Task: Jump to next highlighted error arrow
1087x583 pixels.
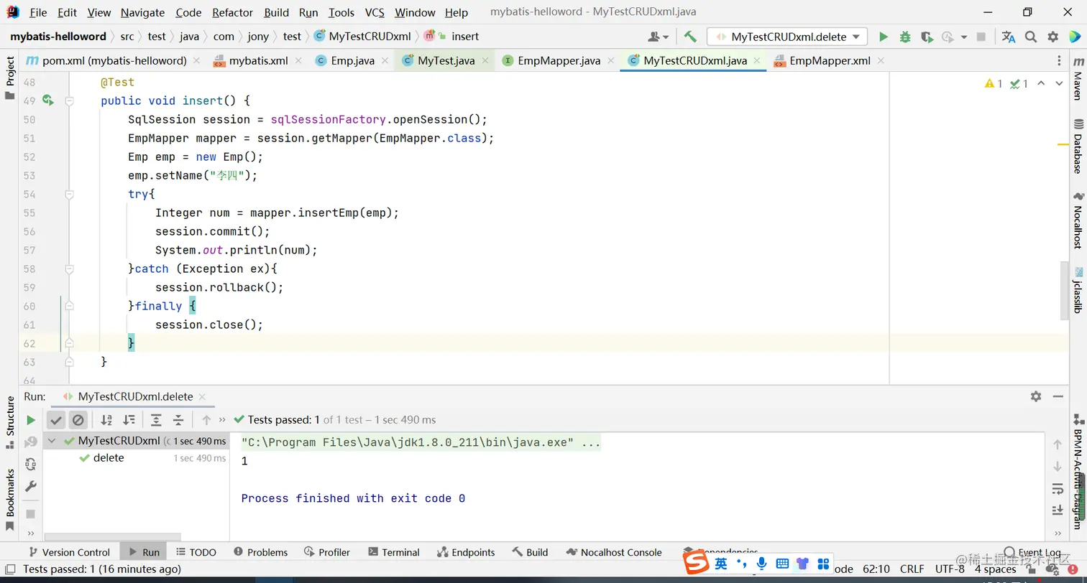Action: (1059, 84)
